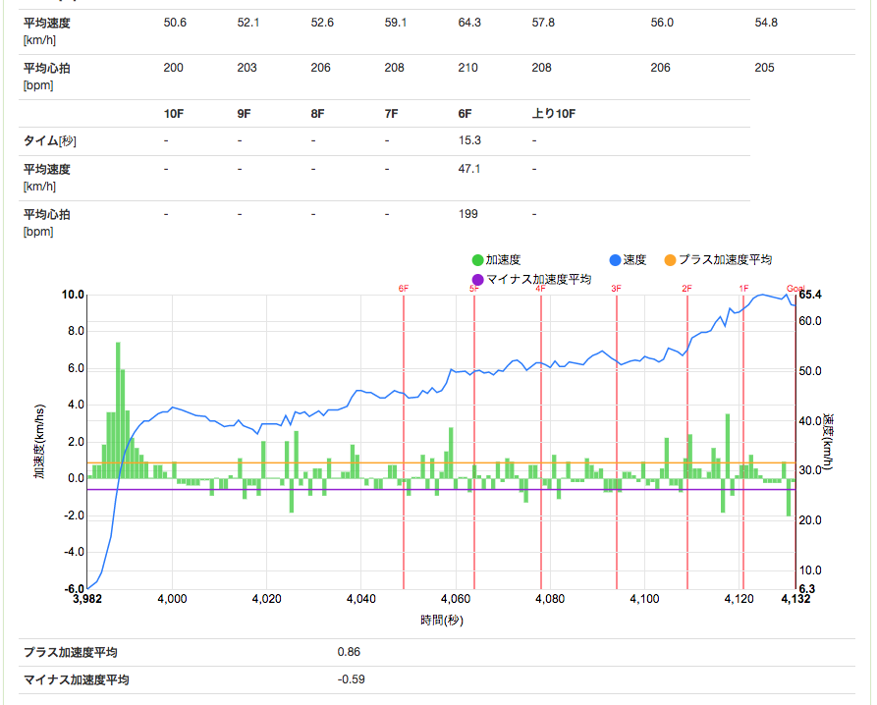877x705 pixels.
Task: Click the 8F column header
Action: tap(317, 114)
